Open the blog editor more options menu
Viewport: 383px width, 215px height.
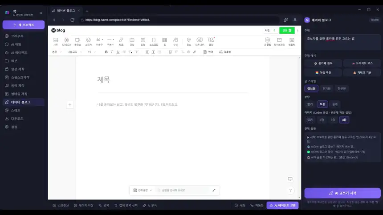pyautogui.click(x=298, y=31)
